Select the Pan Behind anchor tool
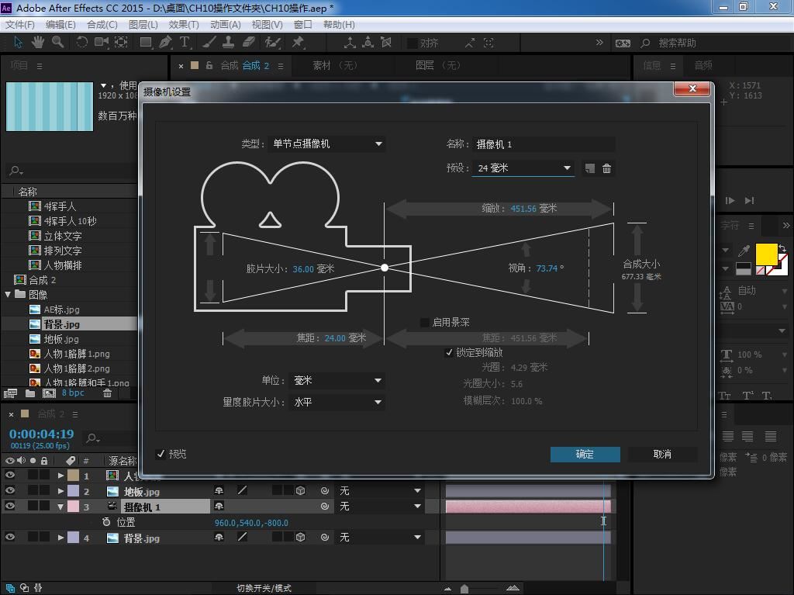This screenshot has width=794, height=595. tap(121, 43)
